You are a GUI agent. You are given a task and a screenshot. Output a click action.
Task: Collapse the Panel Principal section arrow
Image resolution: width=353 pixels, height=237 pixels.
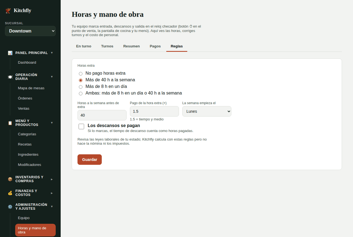52,53
